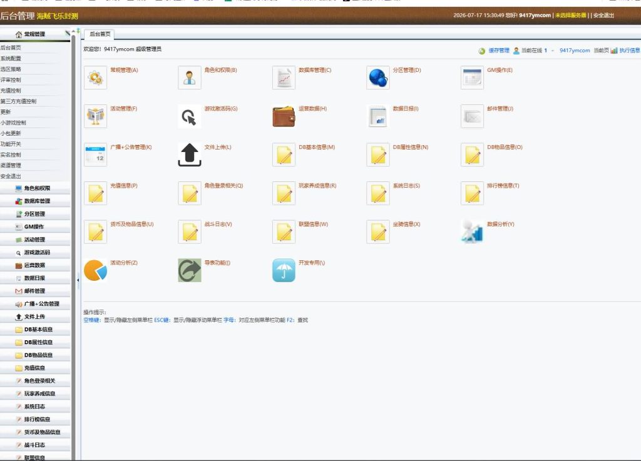The height and width of the screenshot is (461, 641).
Task: Open the 数据库管理(C) chart document icon
Action: pos(284,78)
